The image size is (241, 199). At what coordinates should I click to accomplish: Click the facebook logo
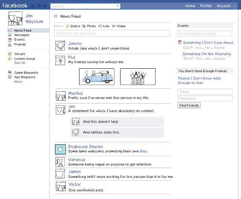(15, 6)
